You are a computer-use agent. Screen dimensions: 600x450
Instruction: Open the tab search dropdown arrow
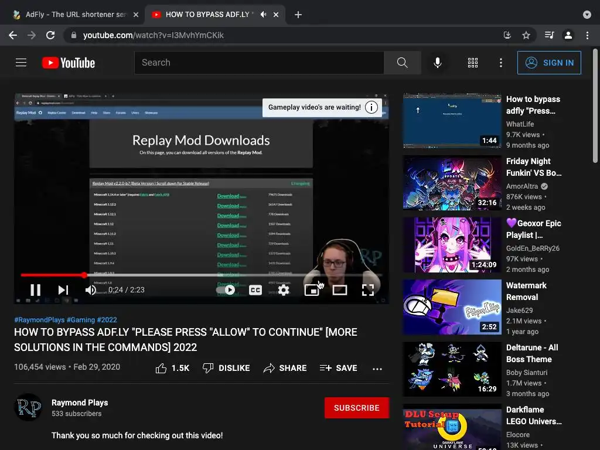(587, 15)
